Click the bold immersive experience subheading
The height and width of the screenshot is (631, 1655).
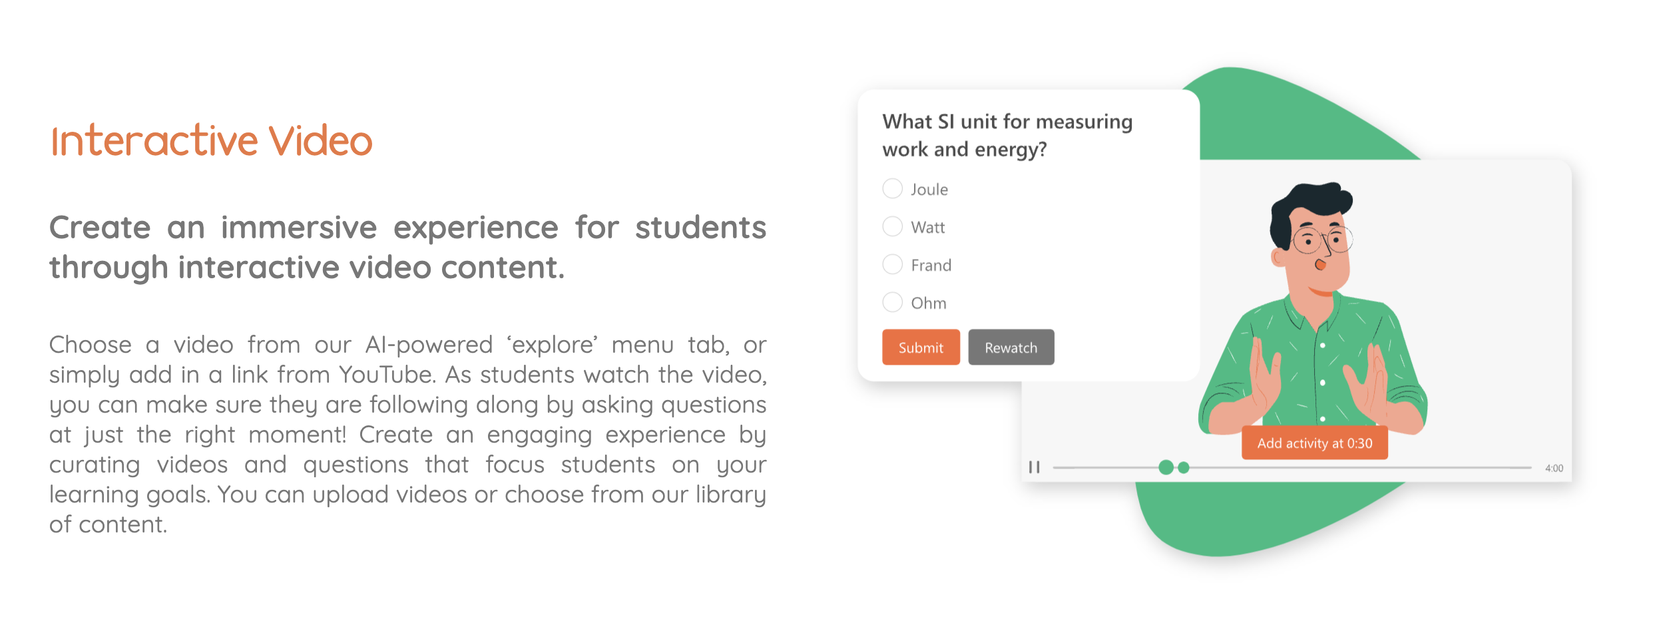pos(407,248)
